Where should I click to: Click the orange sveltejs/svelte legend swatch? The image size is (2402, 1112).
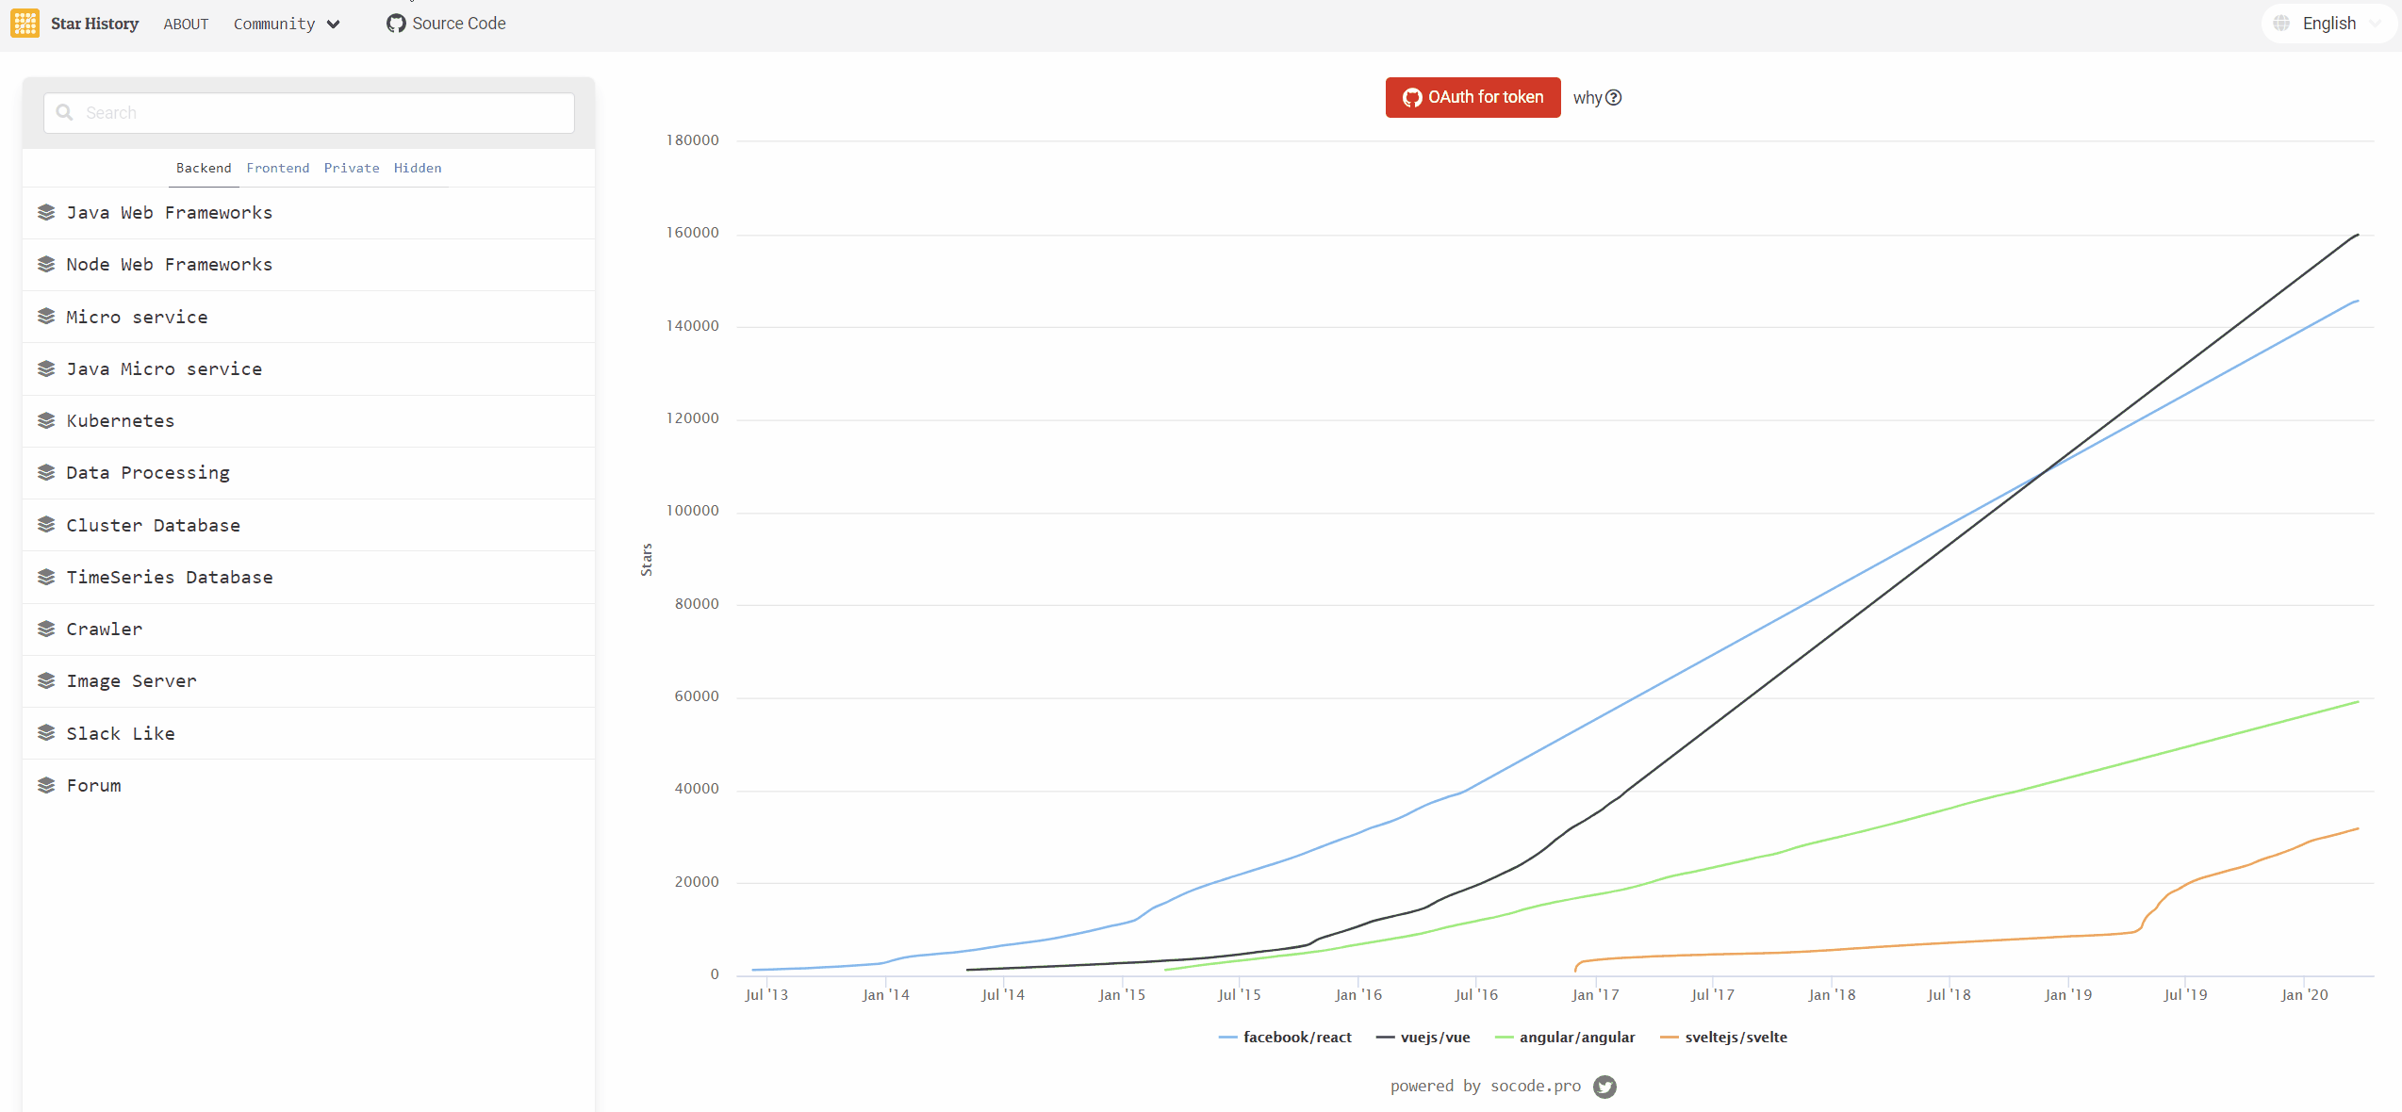[x=1670, y=1038]
